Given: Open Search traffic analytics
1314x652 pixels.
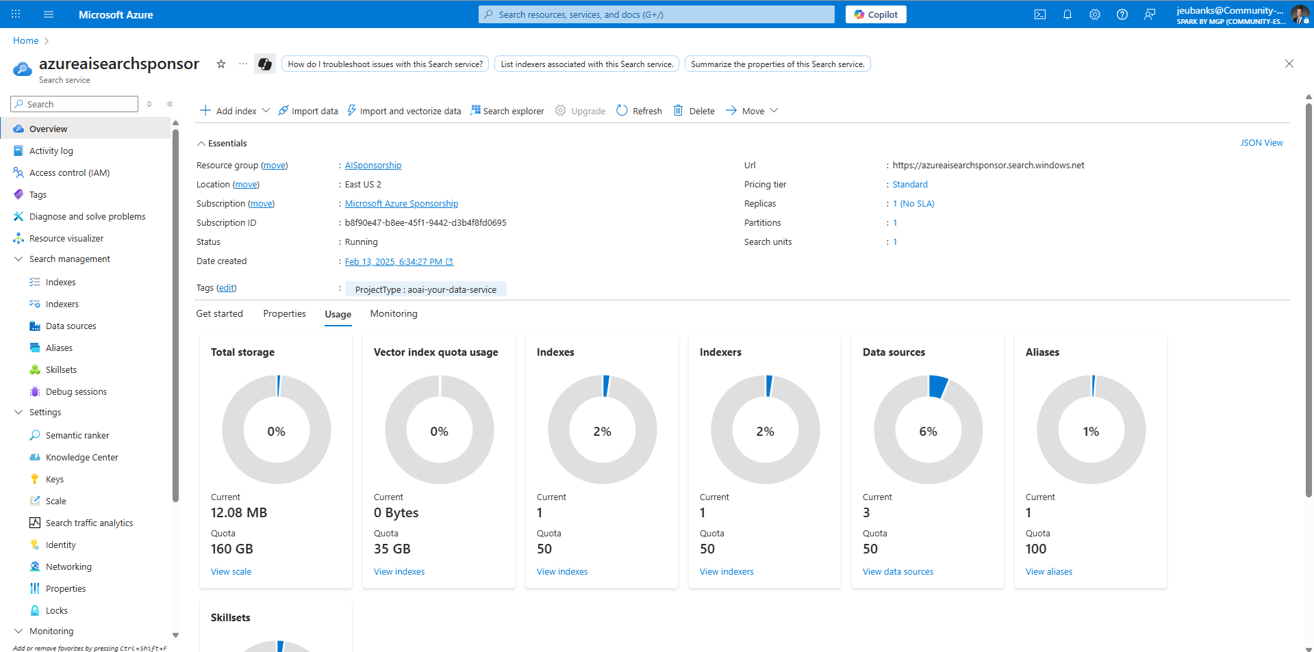Looking at the screenshot, I should (x=89, y=523).
